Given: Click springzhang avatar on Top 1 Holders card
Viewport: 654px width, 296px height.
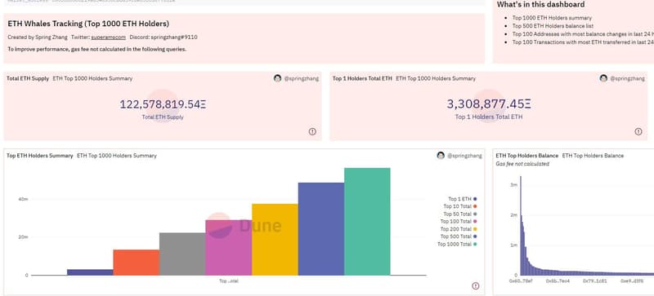Looking at the screenshot, I should pos(603,78).
